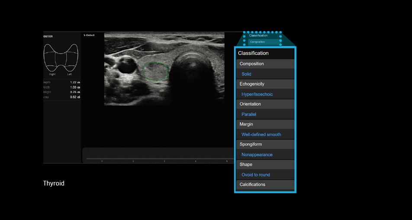Jump to marker 5 on the frame slider
Image resolution: width=412 pixels, height=220 pixels.
click(x=227, y=161)
